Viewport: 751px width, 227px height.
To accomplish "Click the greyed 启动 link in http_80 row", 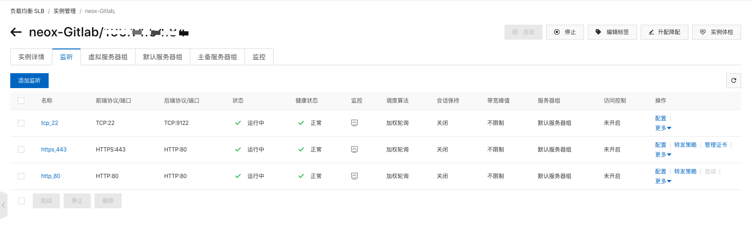I will coord(710,172).
